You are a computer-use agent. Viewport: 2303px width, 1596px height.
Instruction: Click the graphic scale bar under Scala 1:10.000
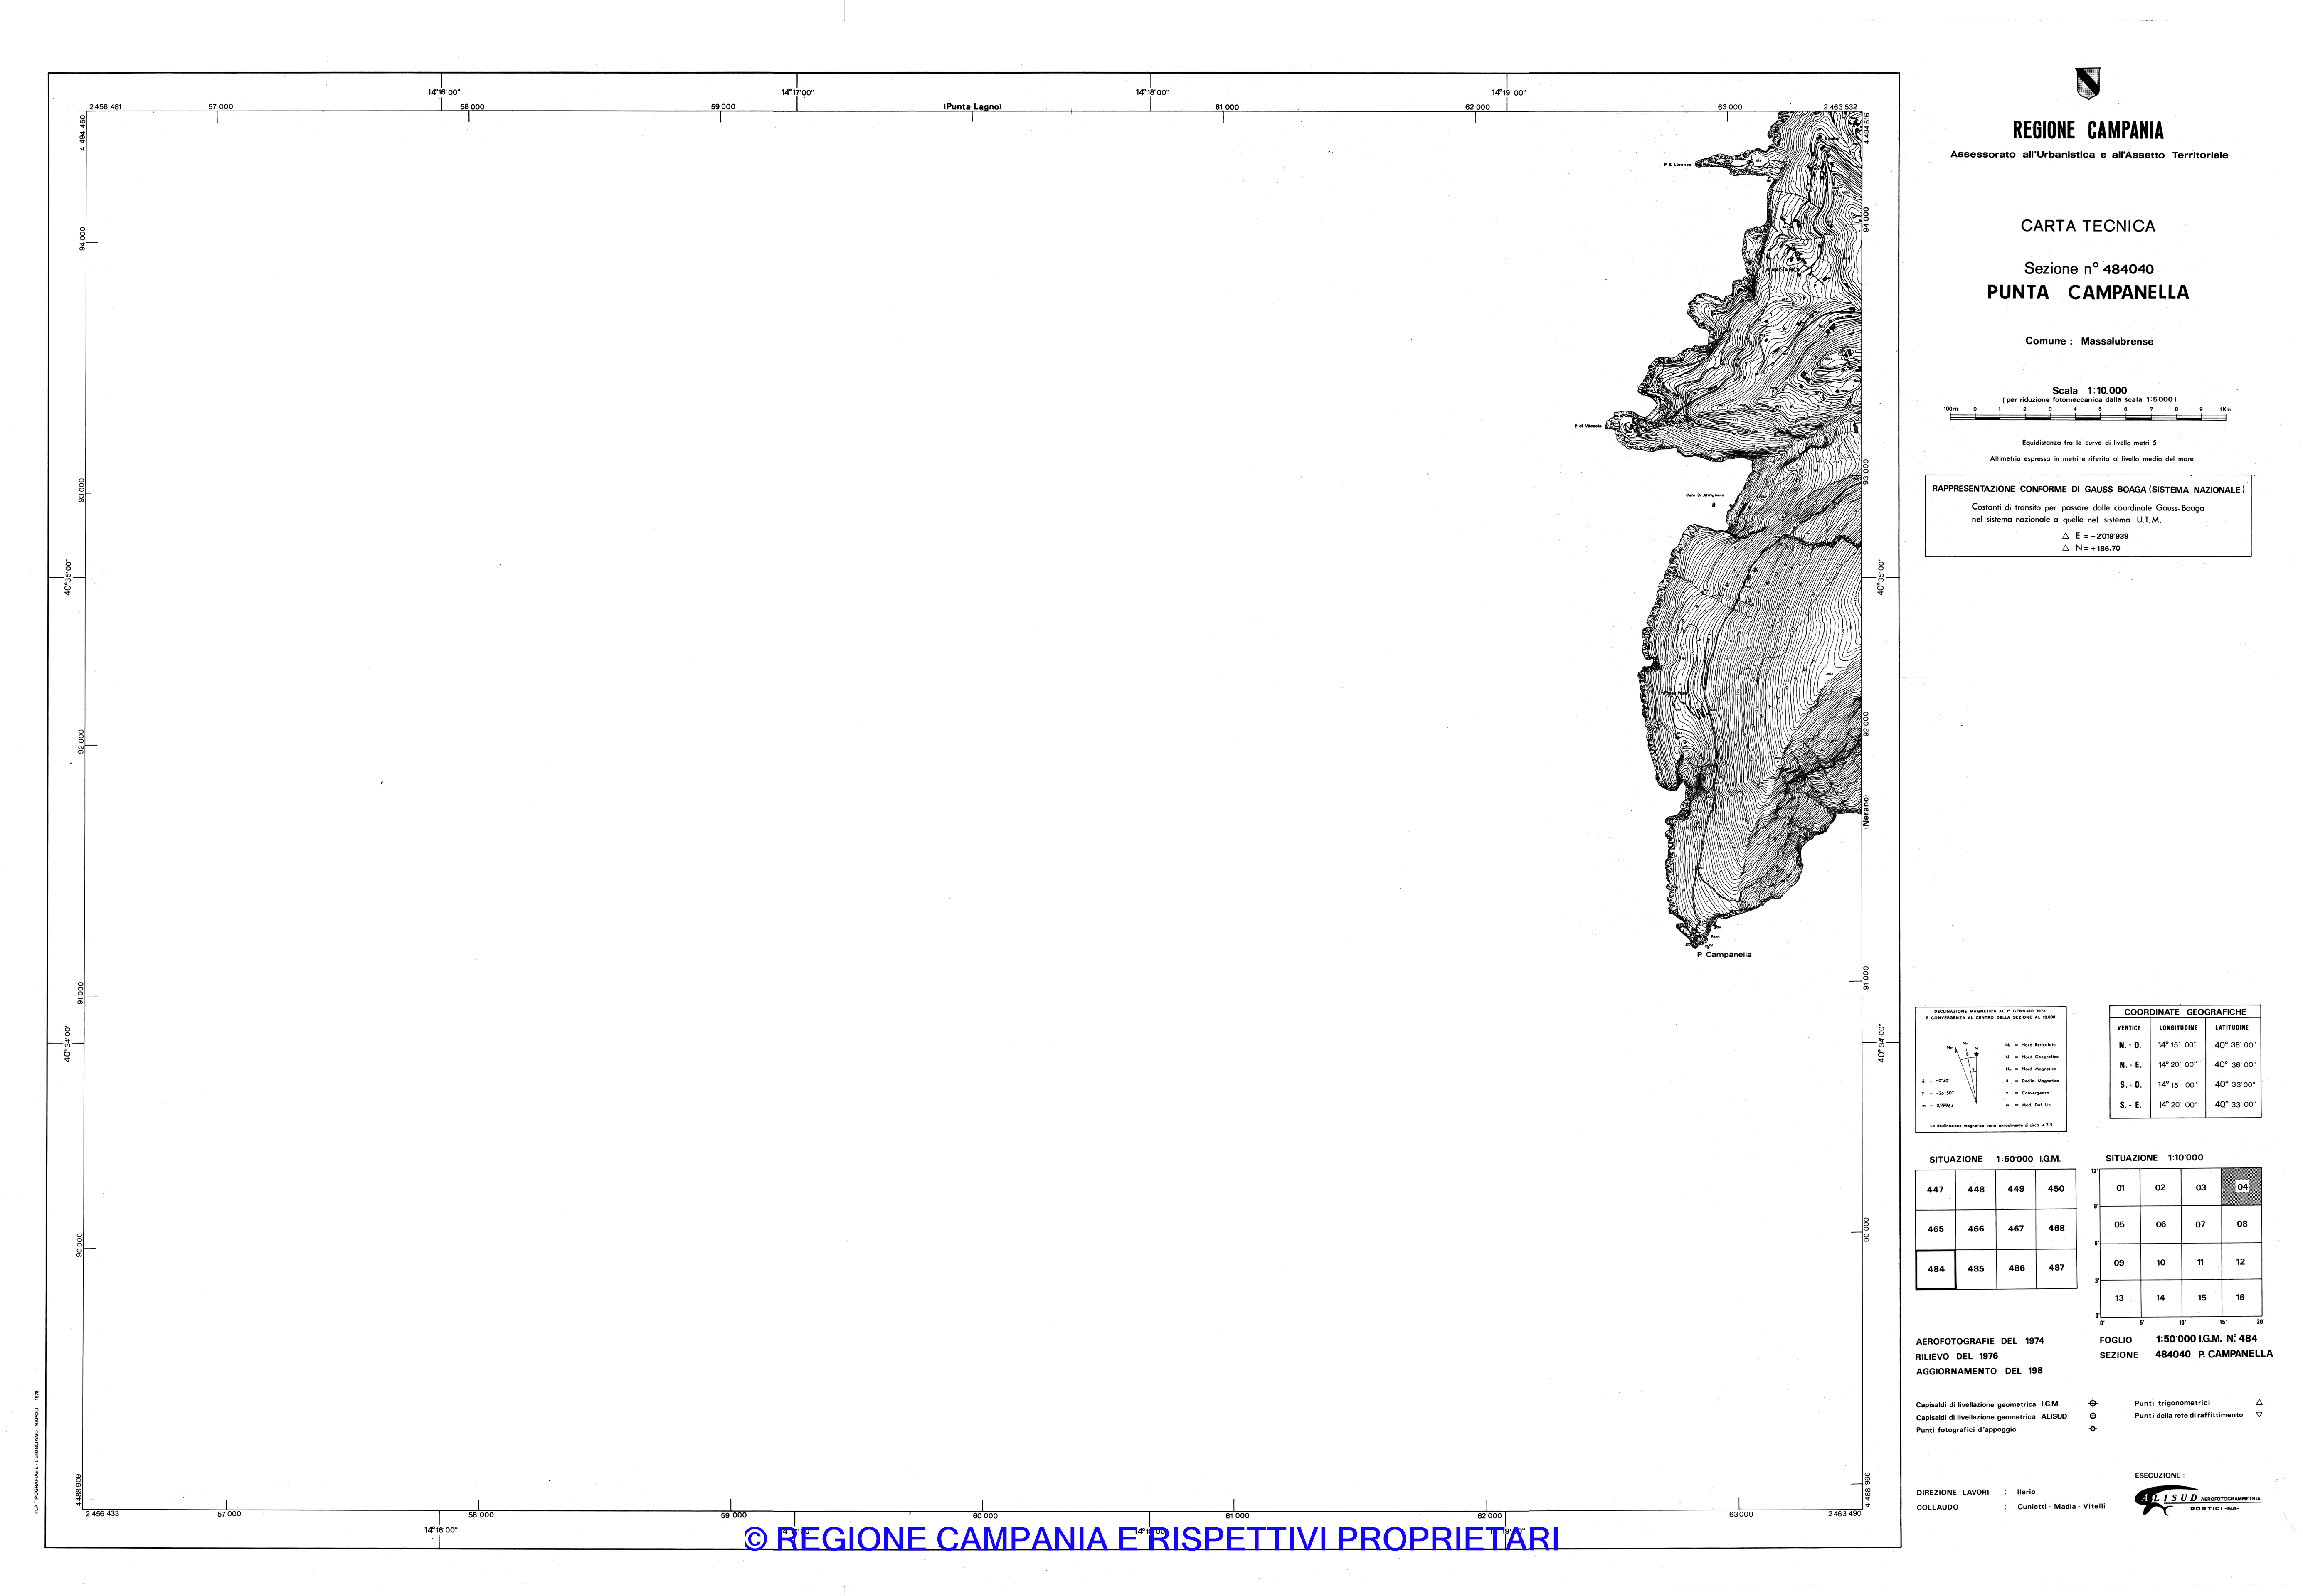[2088, 416]
